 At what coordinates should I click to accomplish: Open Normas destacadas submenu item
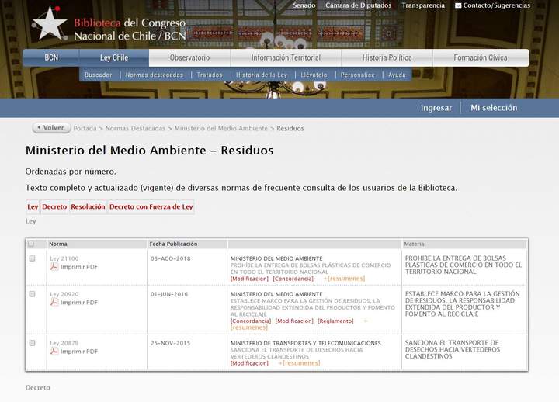[155, 75]
